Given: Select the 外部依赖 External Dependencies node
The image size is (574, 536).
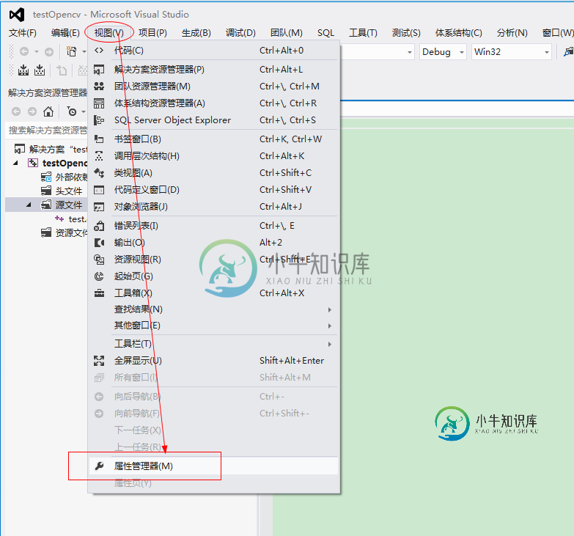Looking at the screenshot, I should [x=64, y=177].
